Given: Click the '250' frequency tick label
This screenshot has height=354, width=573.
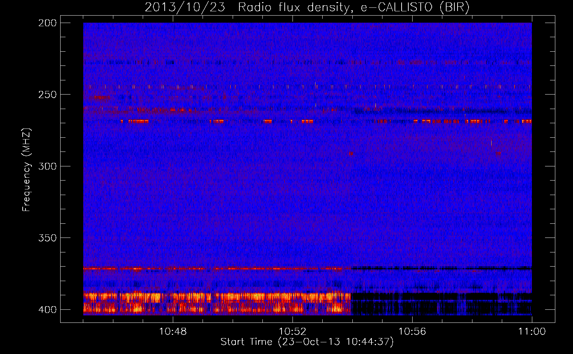Looking at the screenshot, I should (47, 95).
